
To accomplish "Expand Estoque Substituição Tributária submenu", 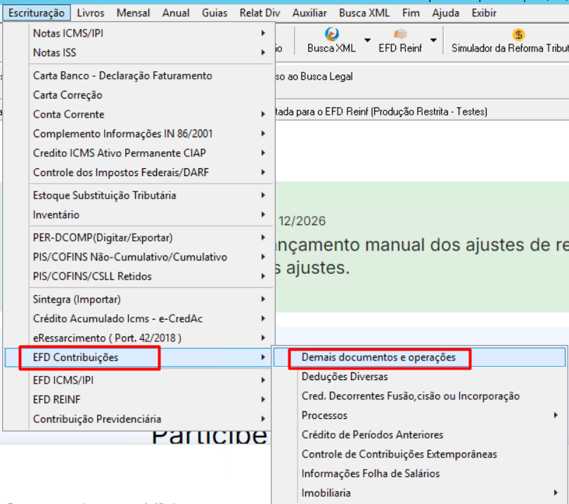I will coord(138,196).
